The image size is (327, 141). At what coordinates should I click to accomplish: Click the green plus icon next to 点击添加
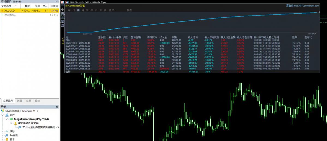click(2, 15)
